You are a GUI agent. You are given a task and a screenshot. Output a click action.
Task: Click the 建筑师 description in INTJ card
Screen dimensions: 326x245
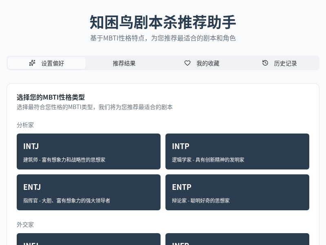pyautogui.click(x=64, y=160)
